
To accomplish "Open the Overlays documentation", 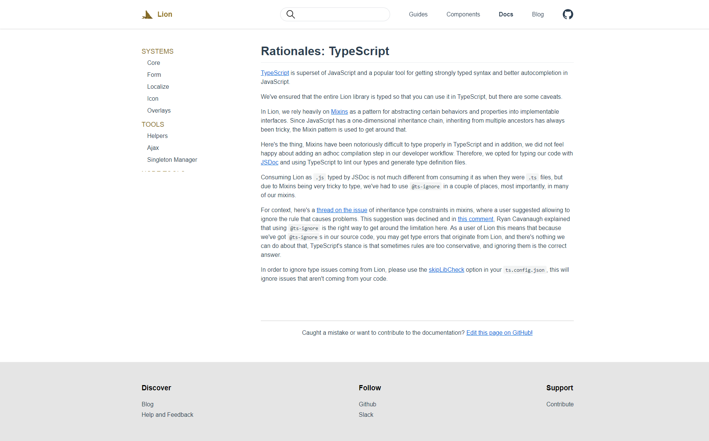I will point(159,110).
